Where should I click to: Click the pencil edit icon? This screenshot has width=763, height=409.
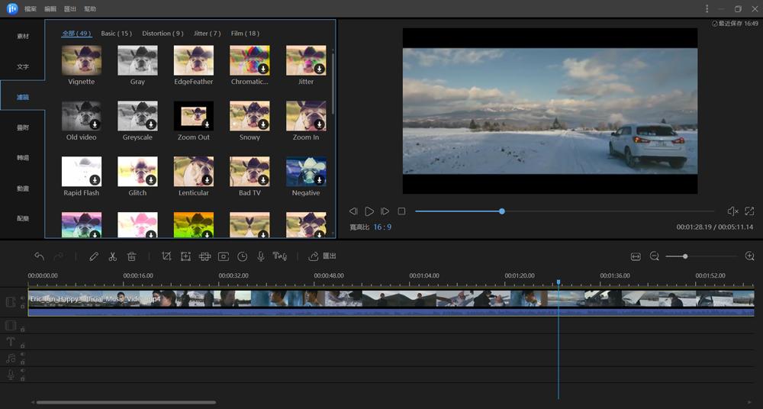click(94, 256)
